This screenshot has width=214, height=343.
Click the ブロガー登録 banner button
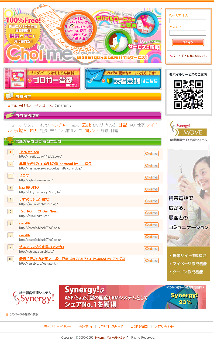click(x=42, y=79)
